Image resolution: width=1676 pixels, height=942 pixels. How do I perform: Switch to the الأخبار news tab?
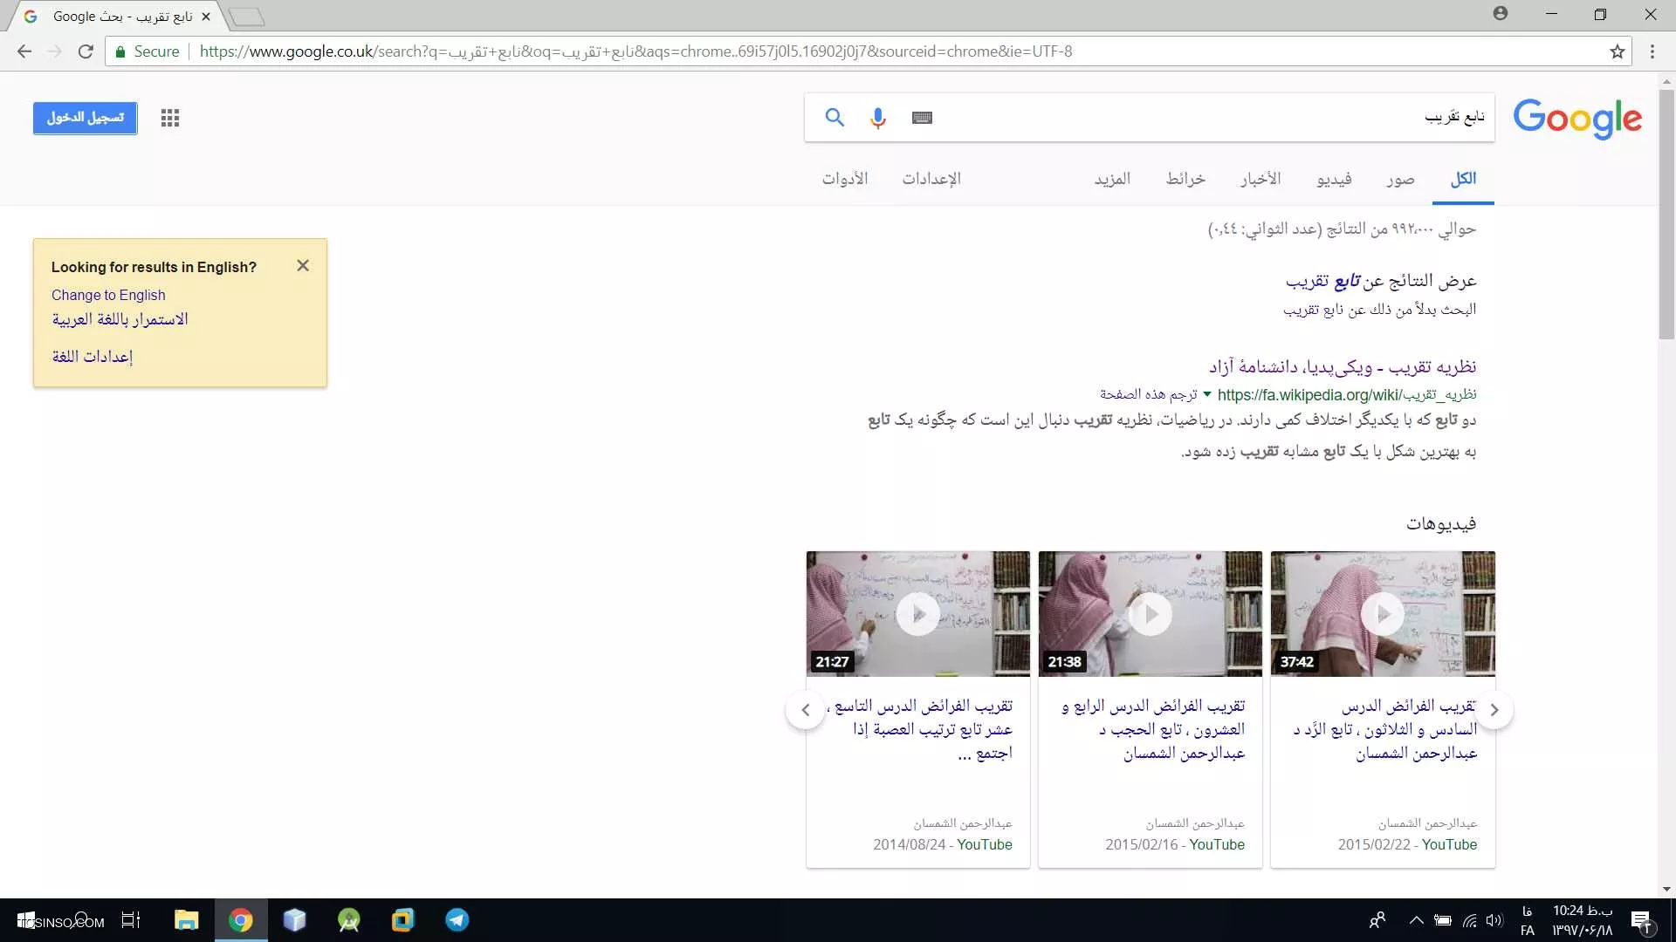[1260, 179]
